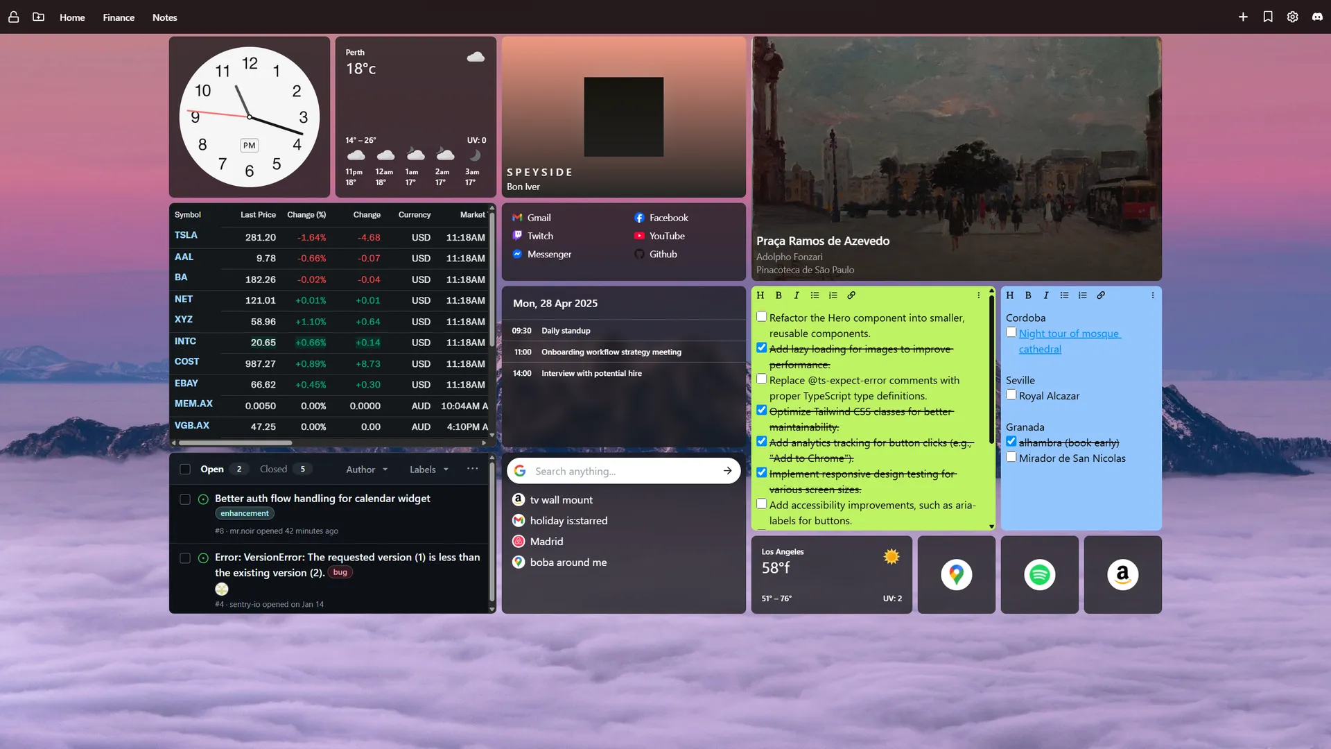The image size is (1331, 749).
Task: Open the Amazon shortcut tile
Action: [x=1123, y=574]
